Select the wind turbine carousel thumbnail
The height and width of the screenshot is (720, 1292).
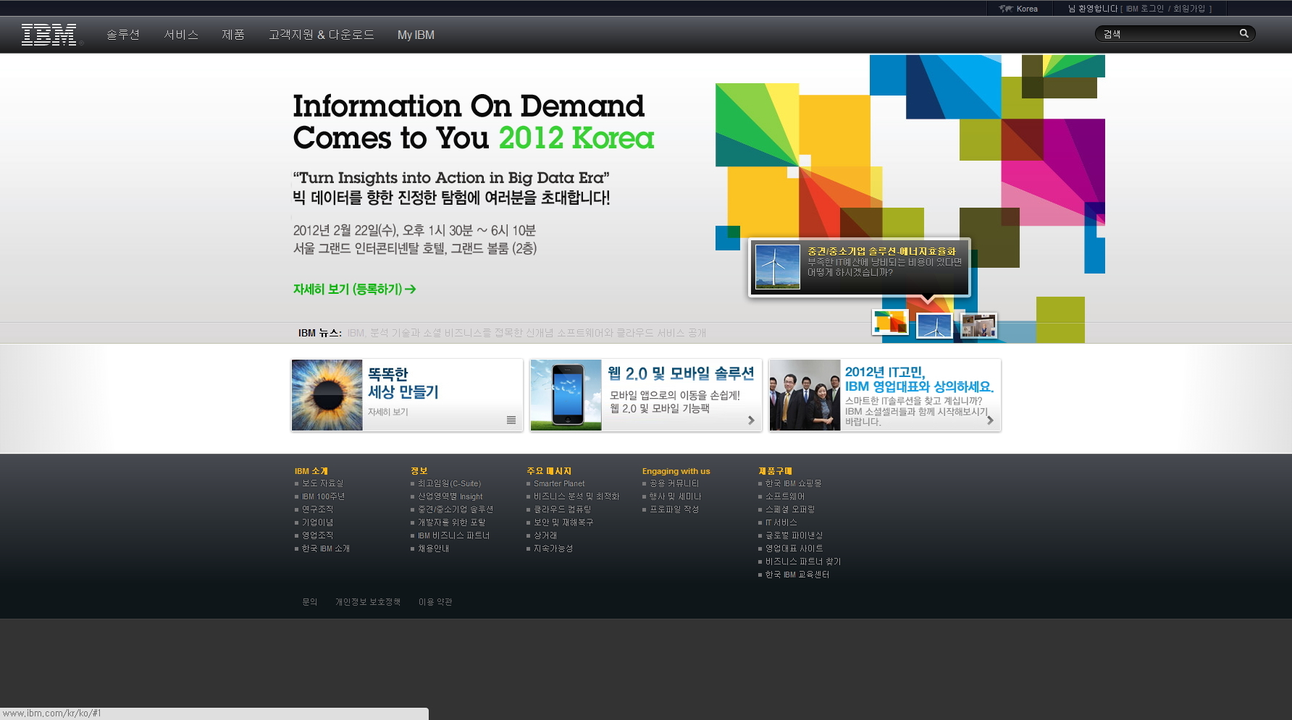[934, 326]
